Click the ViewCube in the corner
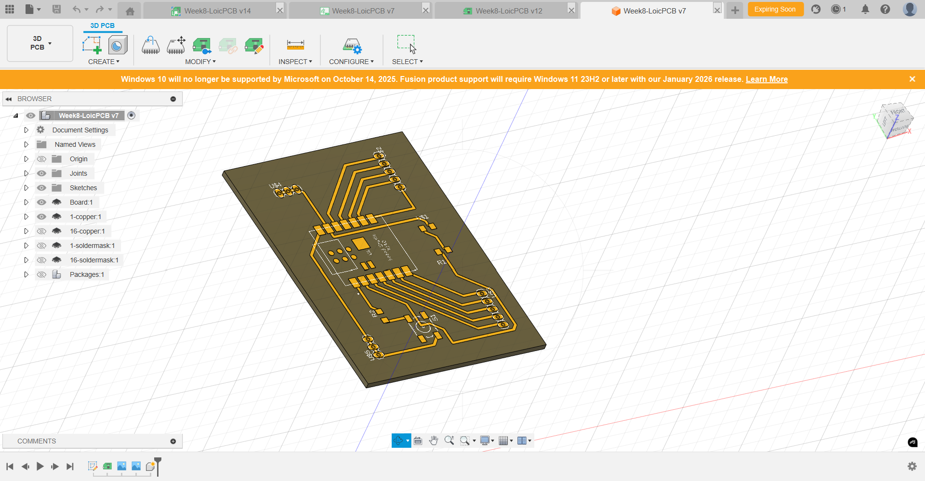The height and width of the screenshot is (481, 925). [x=894, y=120]
